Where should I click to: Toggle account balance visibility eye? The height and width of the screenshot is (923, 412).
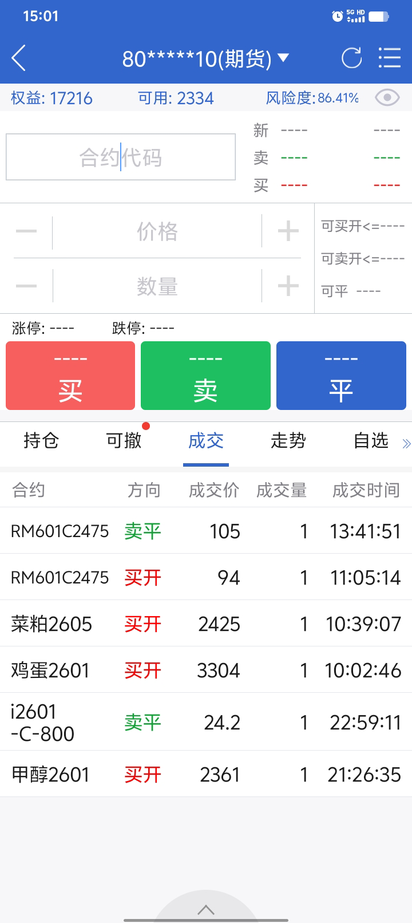pos(387,98)
